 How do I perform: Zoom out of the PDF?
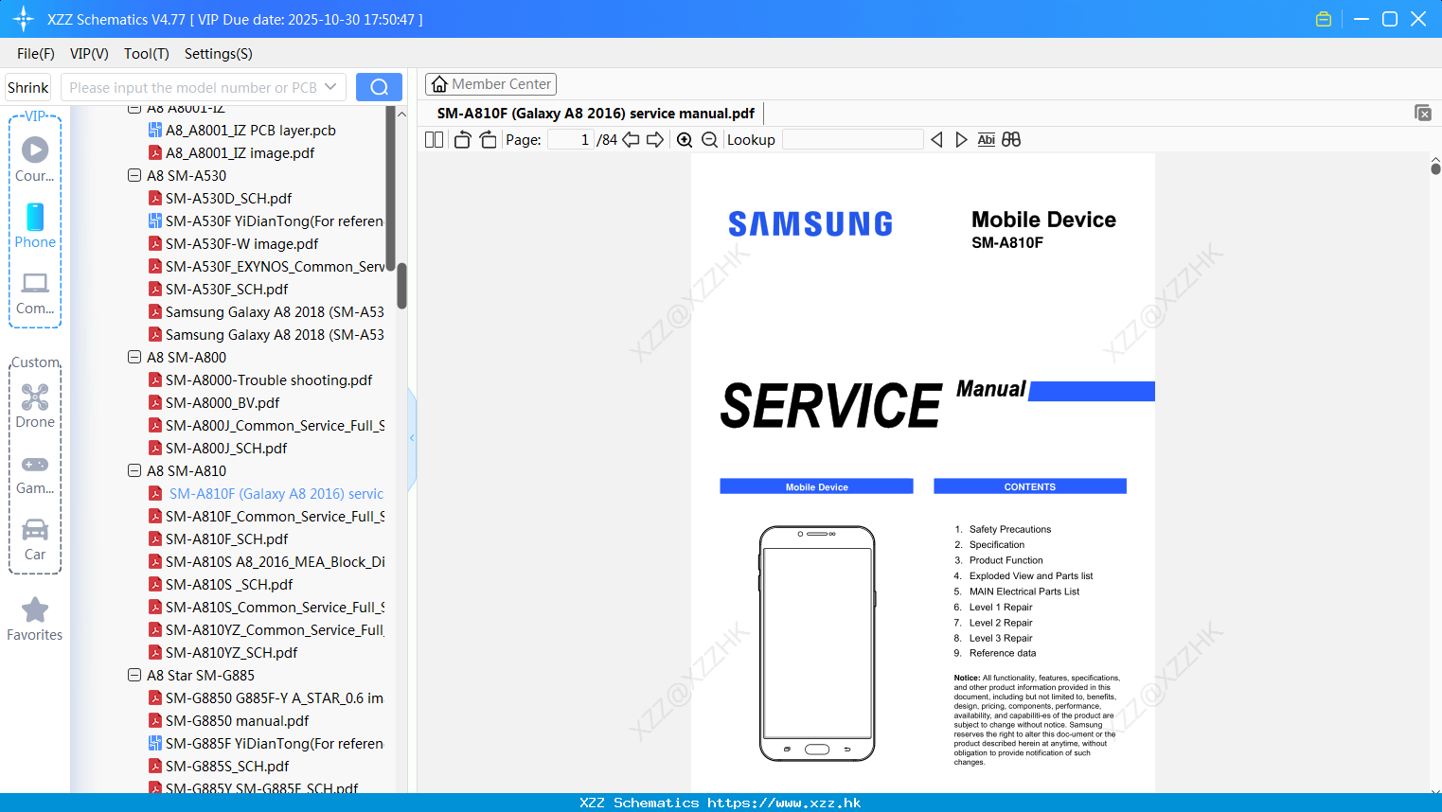(709, 140)
